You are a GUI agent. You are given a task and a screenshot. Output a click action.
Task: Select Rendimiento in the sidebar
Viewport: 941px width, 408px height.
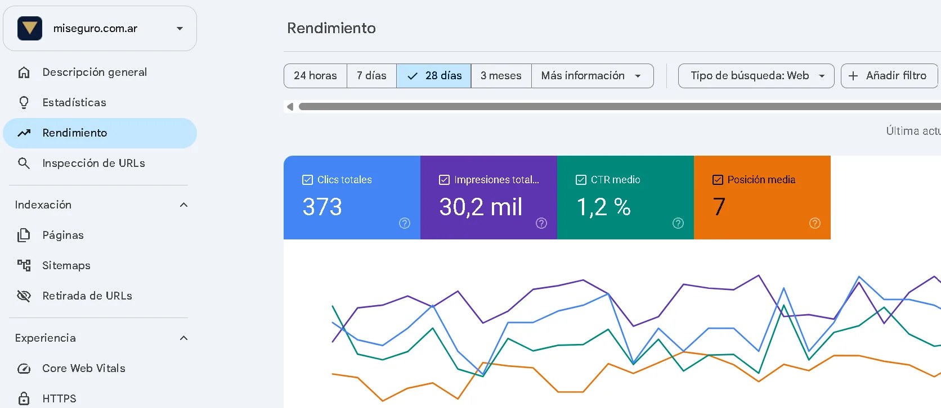tap(100, 133)
